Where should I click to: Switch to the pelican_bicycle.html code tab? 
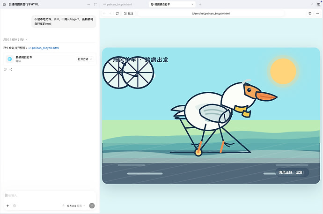click(117, 4)
